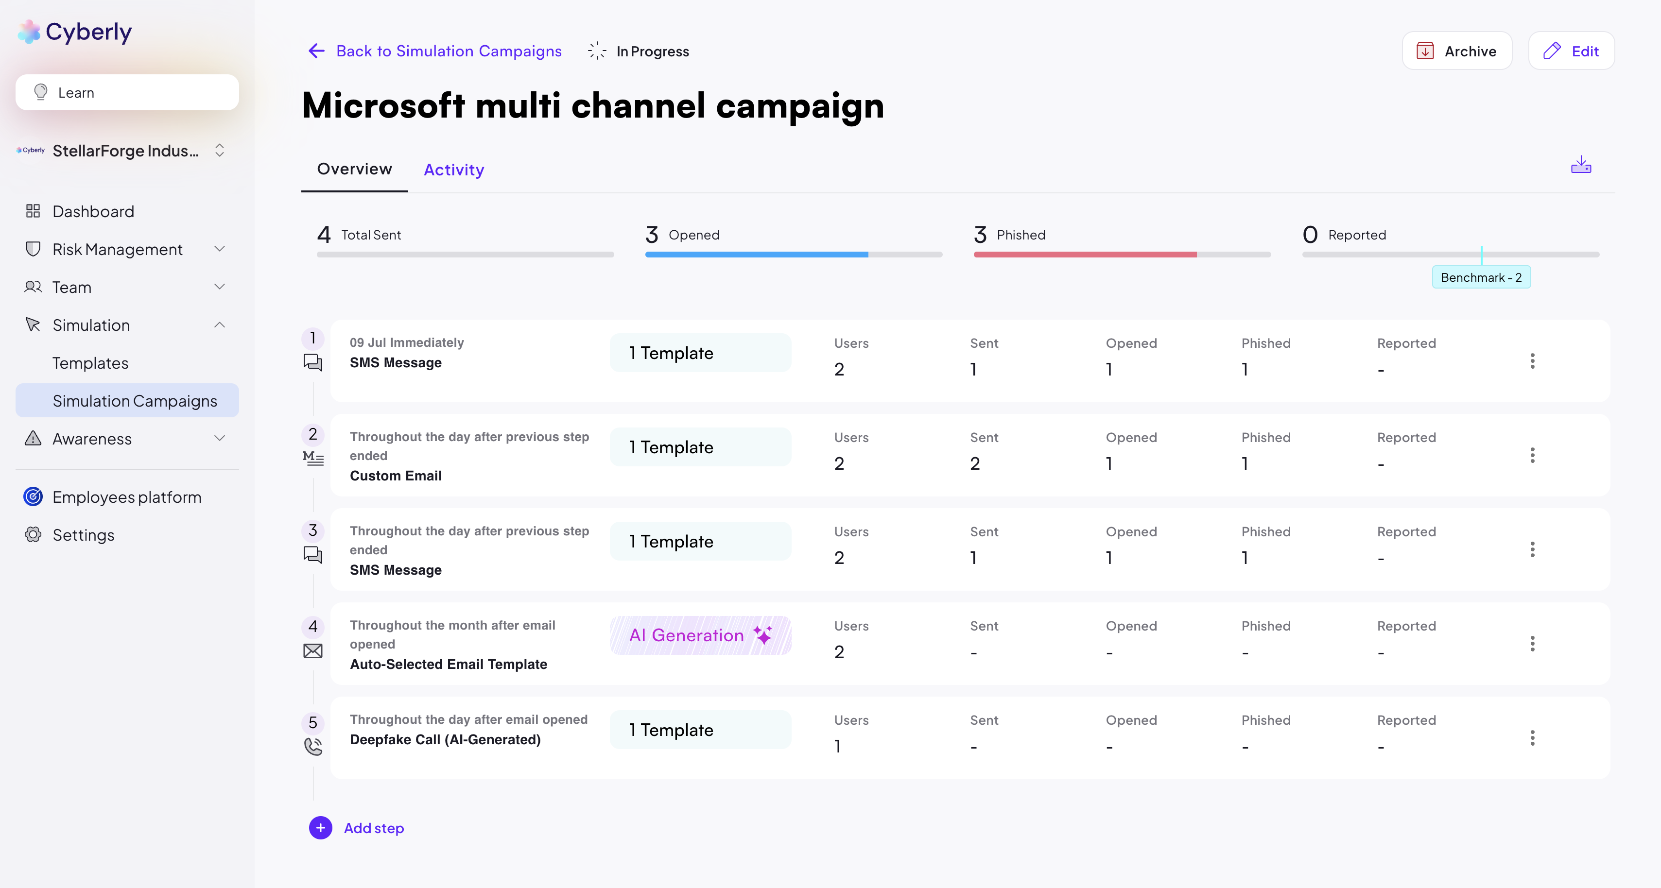Click the Employees platform icon
Viewport: 1661px width, 888px height.
click(x=33, y=497)
